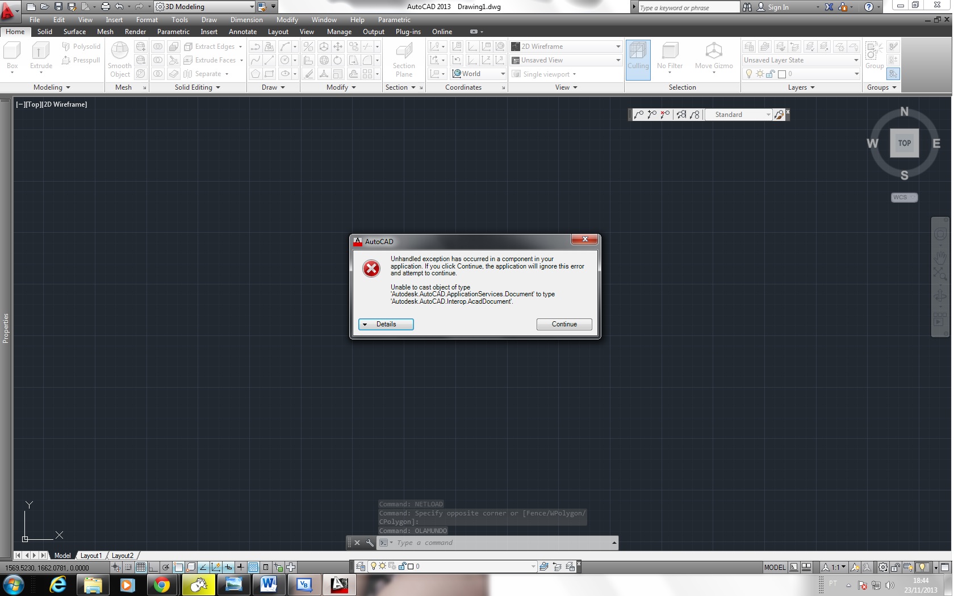Toggle Object Snap in status bar

coord(178,567)
